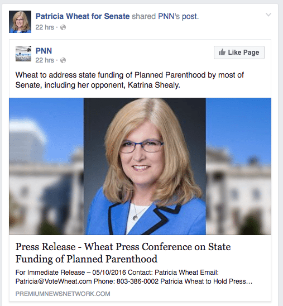Open the 'PNN's post' shared link
283x306 pixels.
178,16
